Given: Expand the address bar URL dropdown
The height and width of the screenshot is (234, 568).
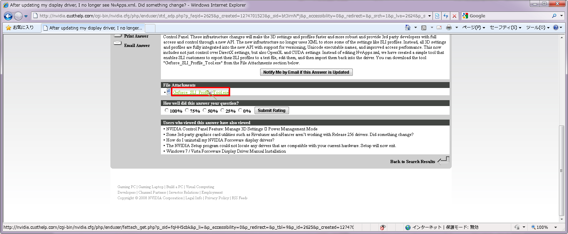Looking at the screenshot, I should [429, 16].
